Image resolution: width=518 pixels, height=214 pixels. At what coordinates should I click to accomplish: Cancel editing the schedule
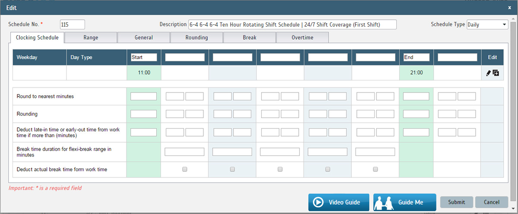[x=492, y=202]
